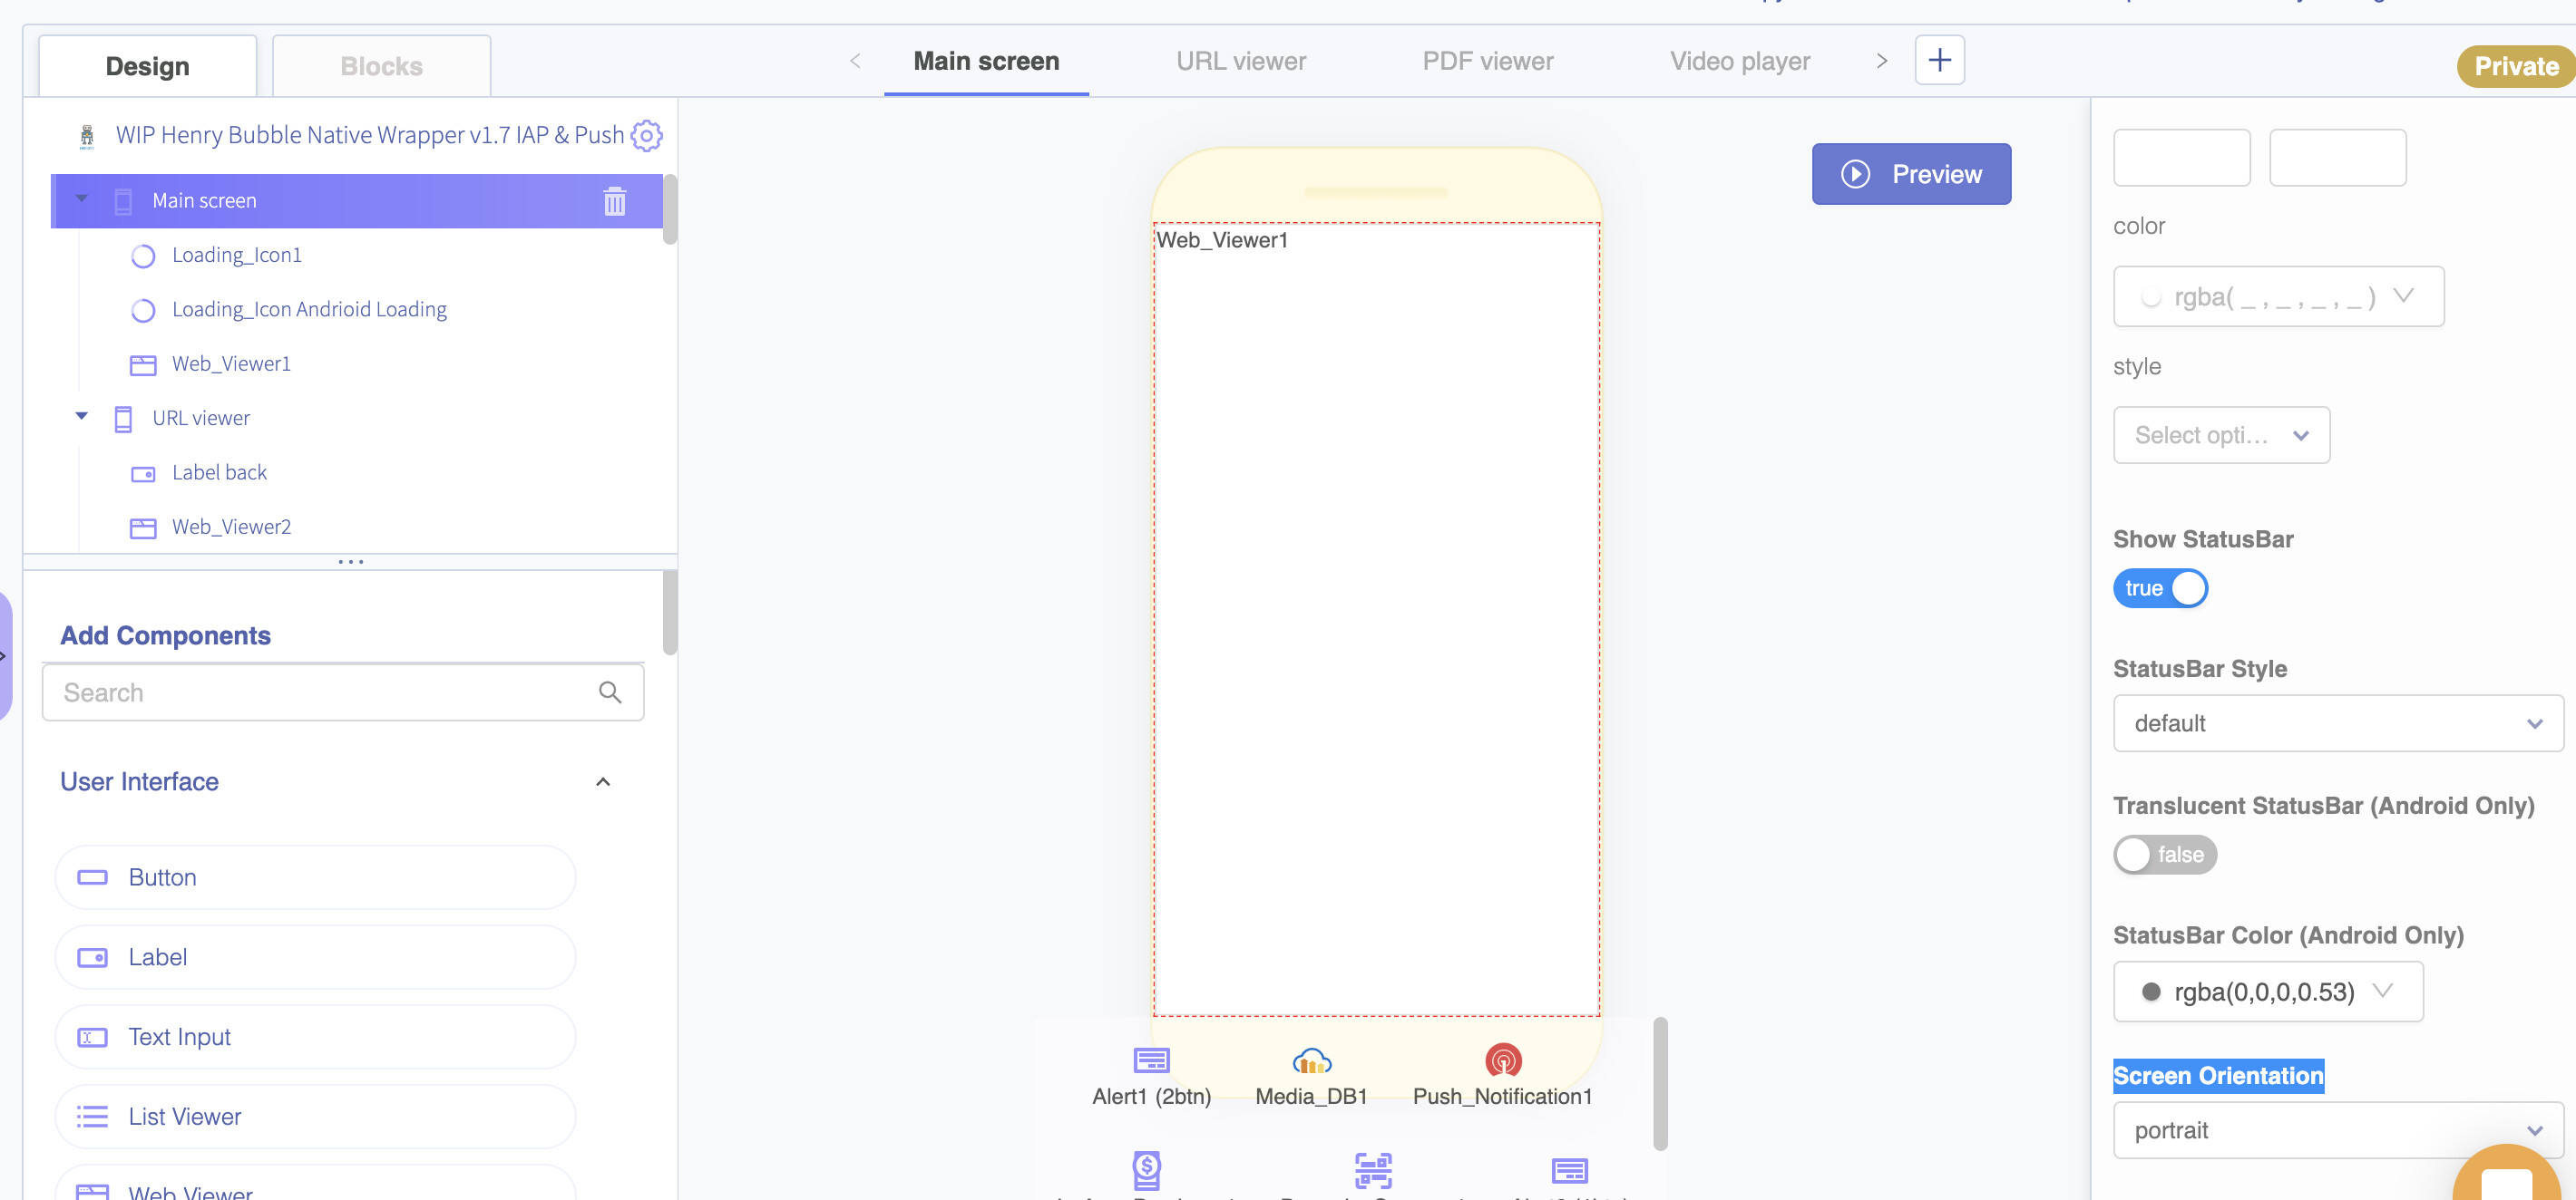Click the search magnifier icon
The width and height of the screenshot is (2576, 1200).
(610, 692)
